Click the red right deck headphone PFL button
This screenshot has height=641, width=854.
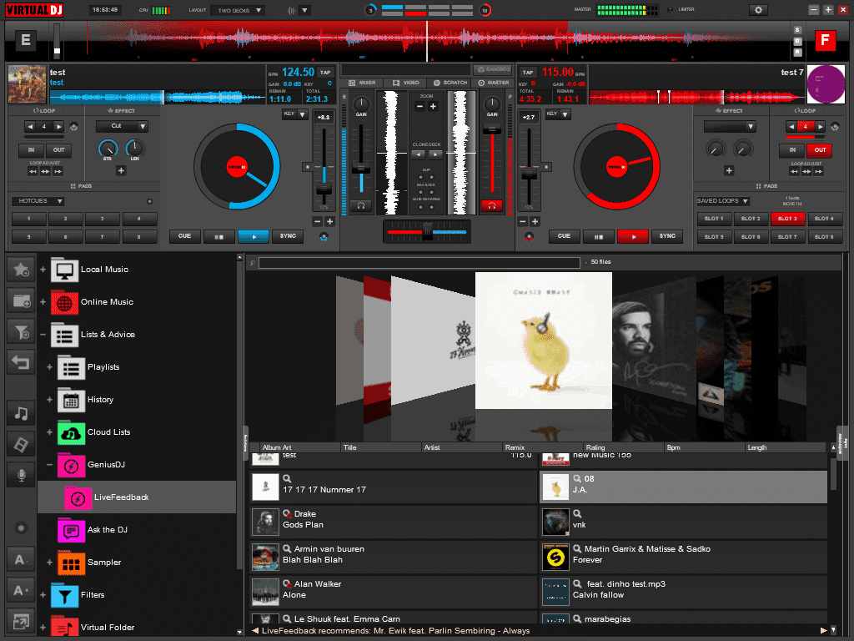(491, 206)
